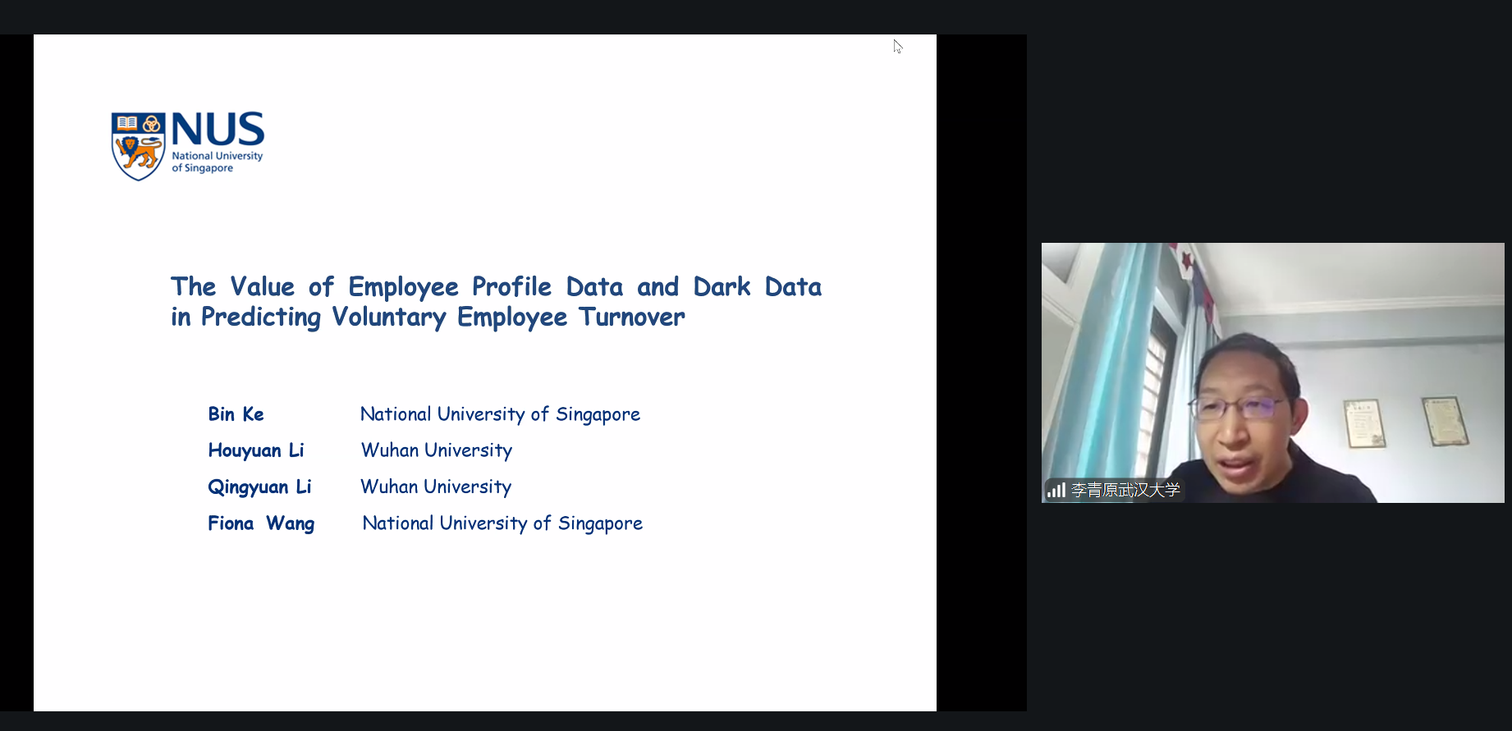
Task: Click Houyuan Li's affiliation "Wuhan University"
Action: tap(437, 450)
